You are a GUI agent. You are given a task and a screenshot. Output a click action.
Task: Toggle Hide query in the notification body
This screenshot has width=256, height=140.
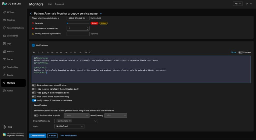pyautogui.click(x=34, y=93)
